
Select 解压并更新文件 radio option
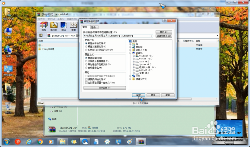tap(86, 47)
